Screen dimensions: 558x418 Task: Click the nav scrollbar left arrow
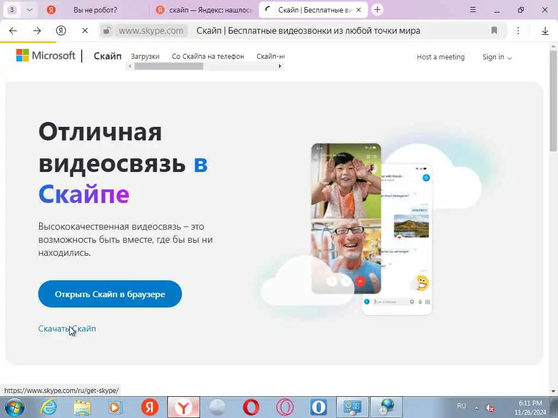pos(130,66)
